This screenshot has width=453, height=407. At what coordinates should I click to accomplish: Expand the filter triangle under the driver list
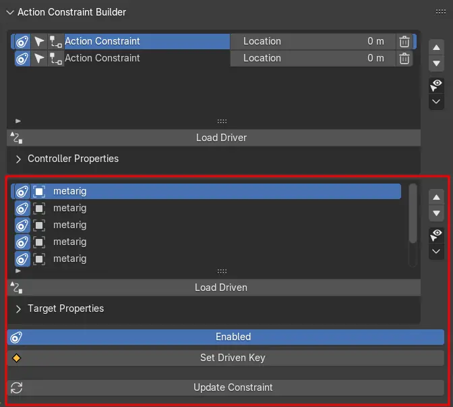(x=18, y=121)
